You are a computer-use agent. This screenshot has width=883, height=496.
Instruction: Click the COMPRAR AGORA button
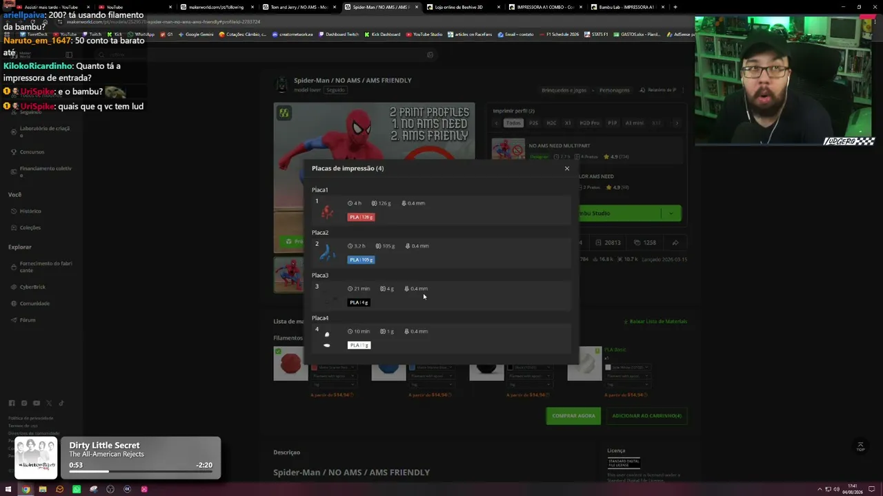[x=573, y=416]
